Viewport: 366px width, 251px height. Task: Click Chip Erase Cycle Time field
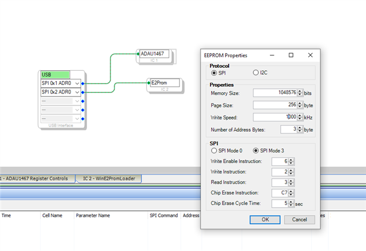pyautogui.click(x=280, y=203)
